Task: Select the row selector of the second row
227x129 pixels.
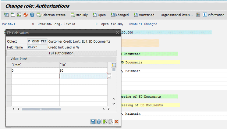Action: (x=9, y=76)
